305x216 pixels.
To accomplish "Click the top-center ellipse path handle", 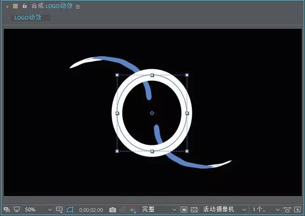I will pyautogui.click(x=152, y=75).
